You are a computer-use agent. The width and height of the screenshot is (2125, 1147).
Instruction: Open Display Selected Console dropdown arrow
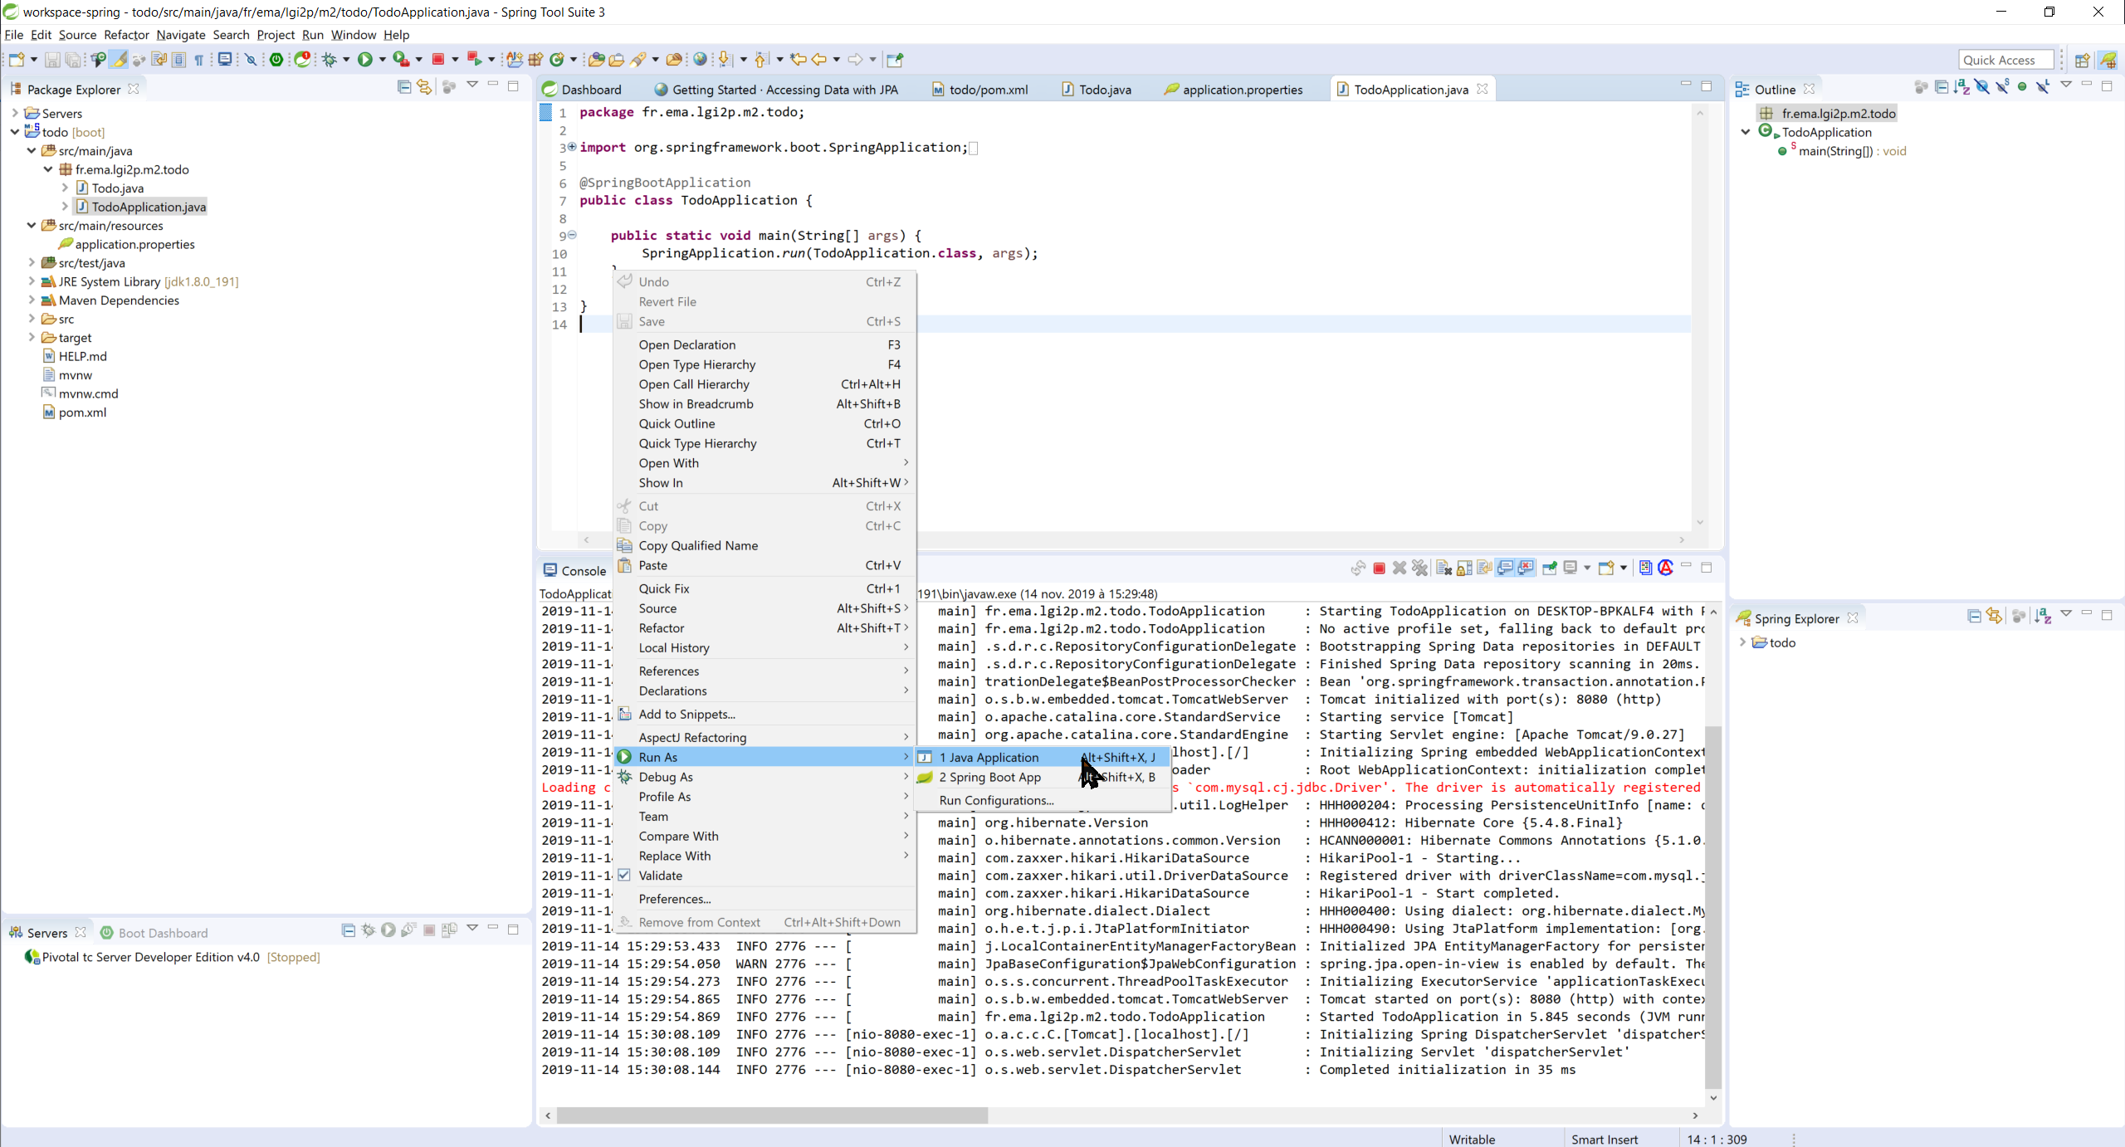point(1586,569)
